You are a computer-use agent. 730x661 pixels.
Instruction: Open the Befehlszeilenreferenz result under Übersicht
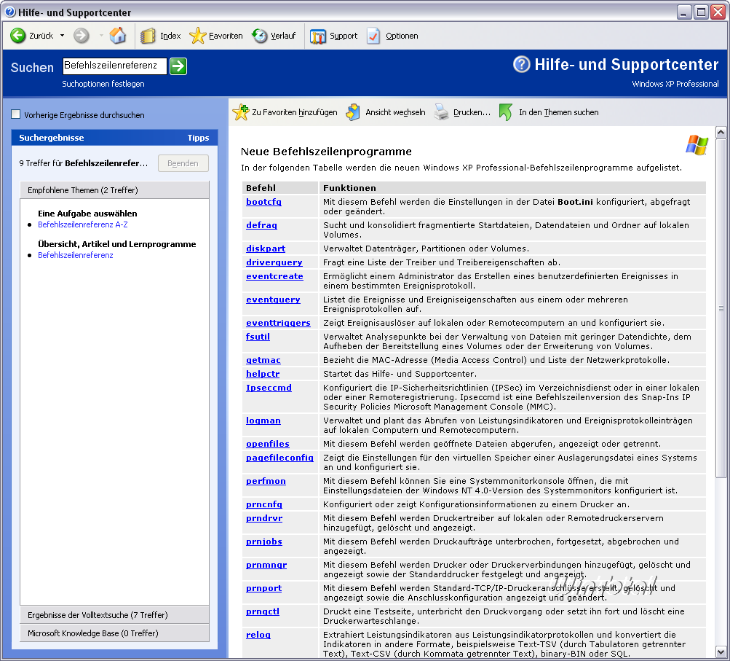[x=76, y=255]
